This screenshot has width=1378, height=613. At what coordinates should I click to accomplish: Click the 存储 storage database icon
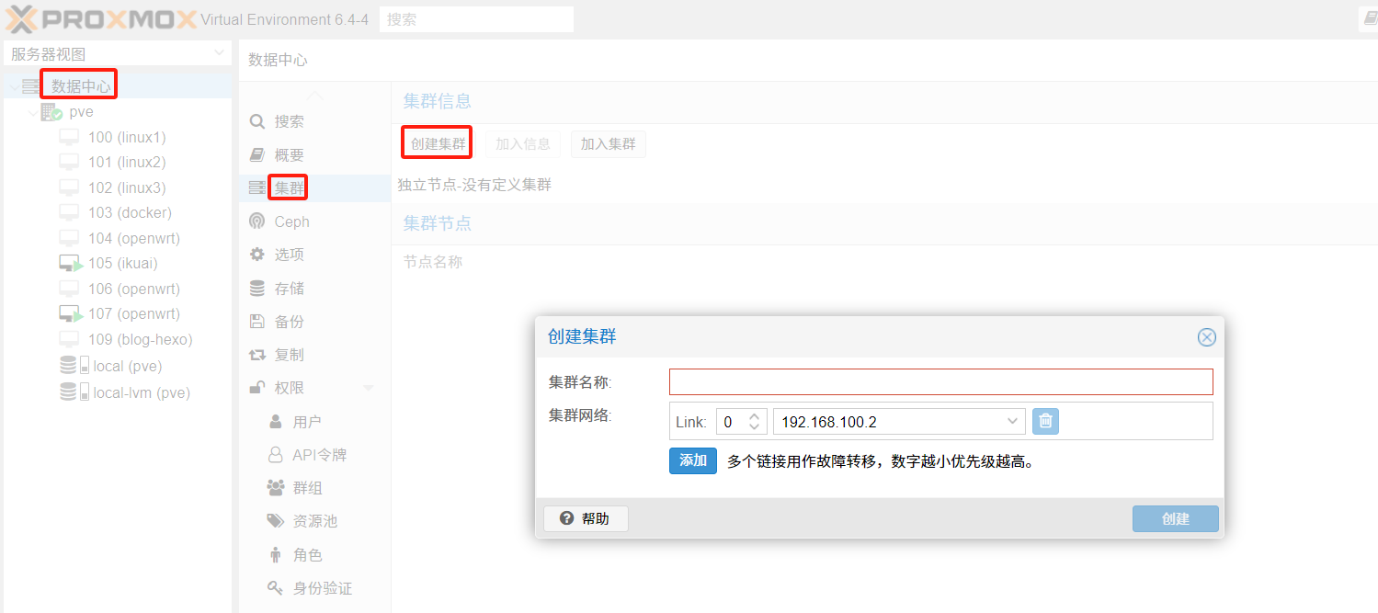point(257,289)
